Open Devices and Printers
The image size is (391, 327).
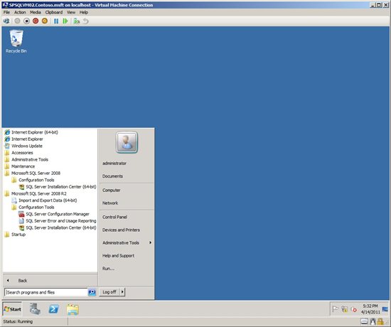(121, 230)
